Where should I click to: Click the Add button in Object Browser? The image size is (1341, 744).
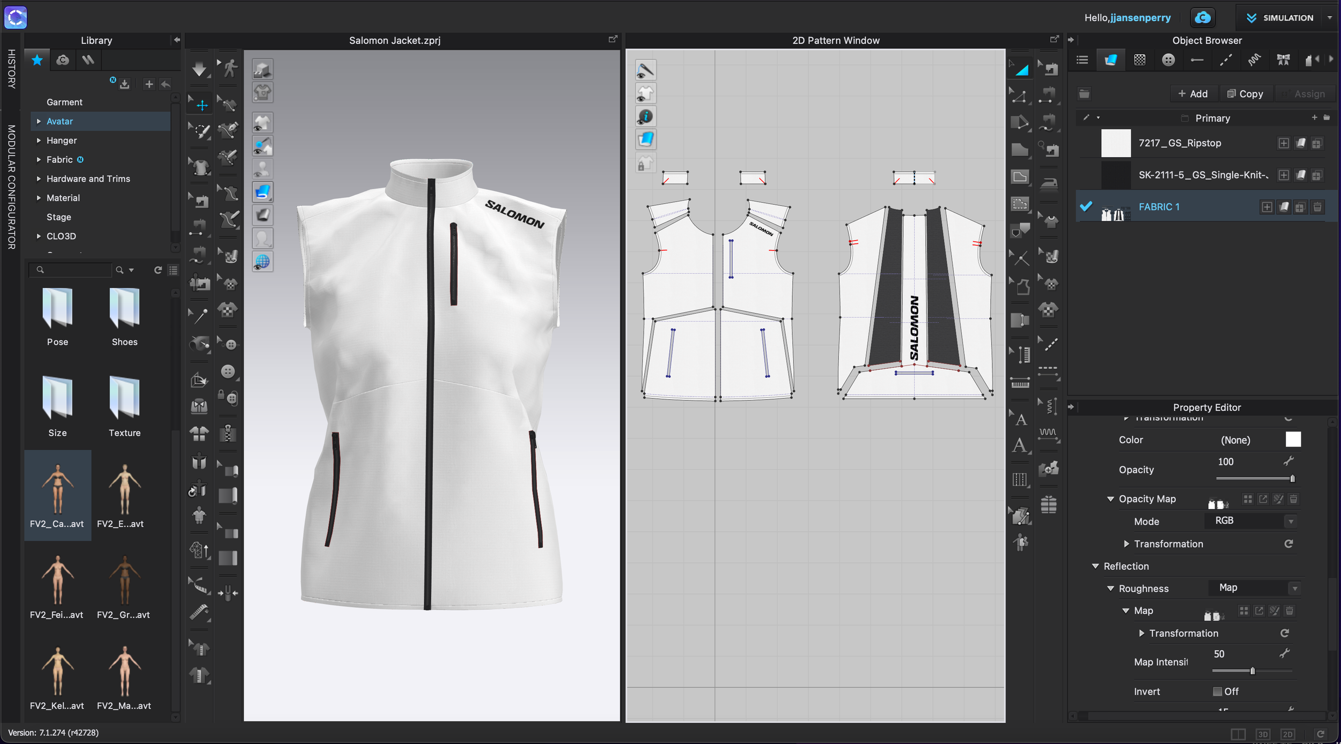click(x=1193, y=94)
